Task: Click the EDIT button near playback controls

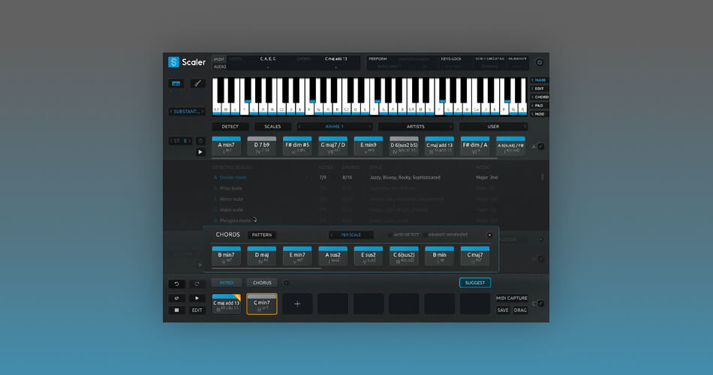Action: pos(197,310)
